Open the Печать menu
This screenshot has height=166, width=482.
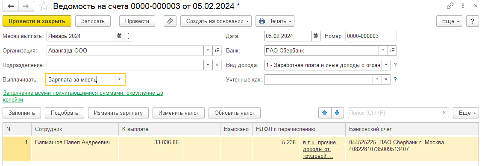(275, 21)
